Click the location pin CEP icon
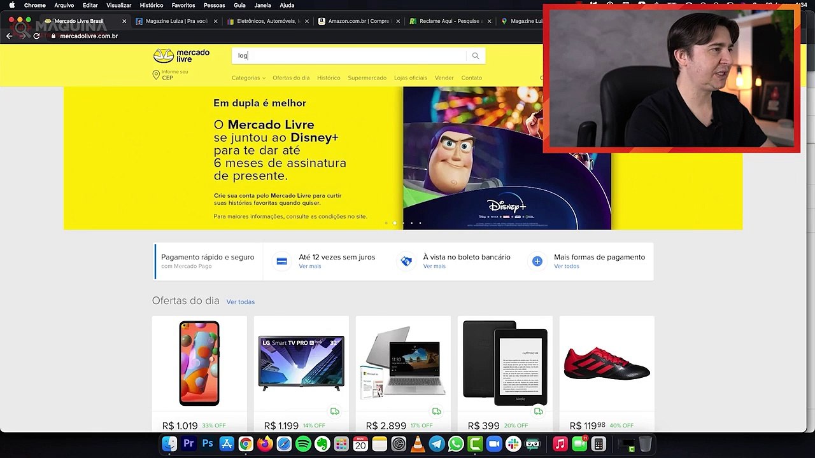 click(156, 75)
